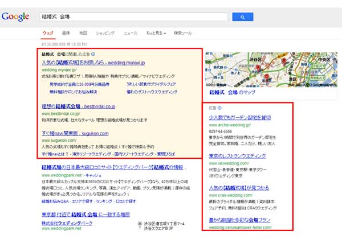342x239 pixels.
Task: Open the ウエディングパーク organic result title
Action: (x=114, y=167)
